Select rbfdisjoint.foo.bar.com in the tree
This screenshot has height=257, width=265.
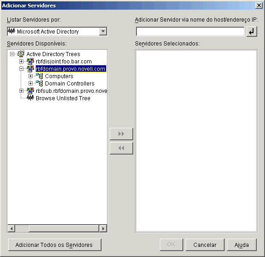click(64, 62)
